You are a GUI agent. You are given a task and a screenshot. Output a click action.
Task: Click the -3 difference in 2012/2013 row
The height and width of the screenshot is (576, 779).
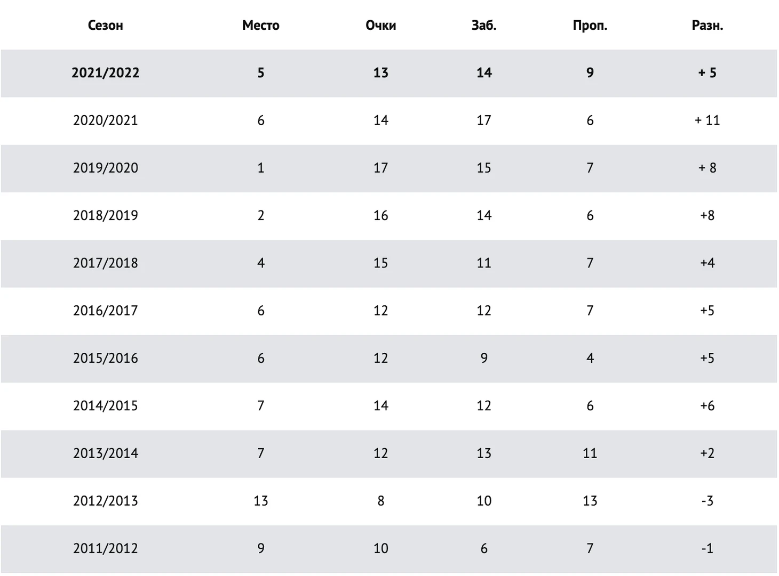pyautogui.click(x=707, y=500)
